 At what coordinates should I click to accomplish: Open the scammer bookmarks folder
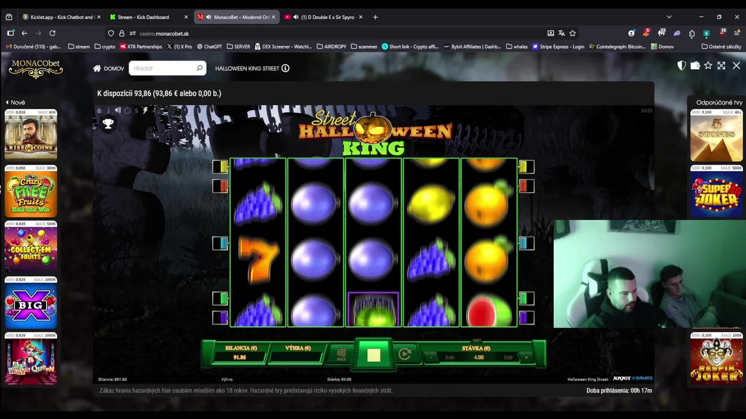click(364, 47)
